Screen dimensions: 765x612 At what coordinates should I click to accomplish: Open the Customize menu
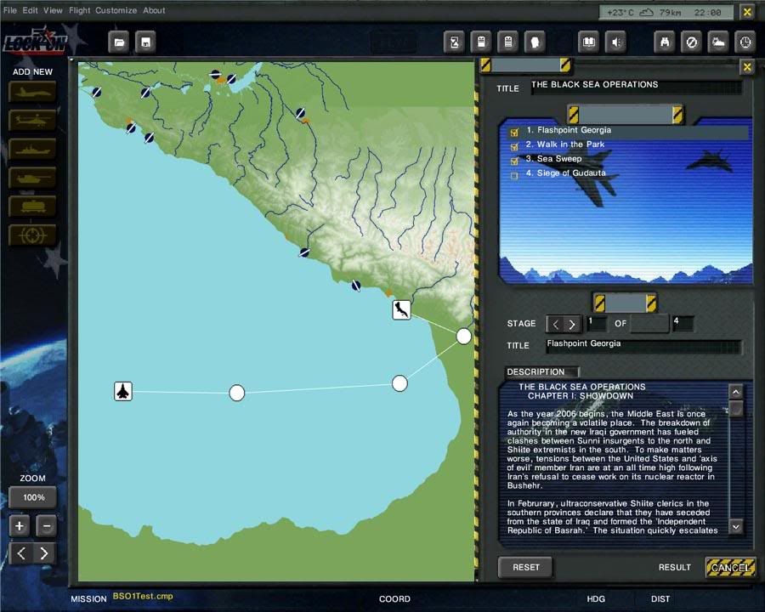coord(116,11)
